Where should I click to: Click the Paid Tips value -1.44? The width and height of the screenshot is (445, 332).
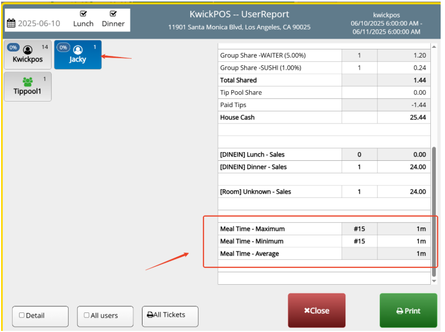418,105
